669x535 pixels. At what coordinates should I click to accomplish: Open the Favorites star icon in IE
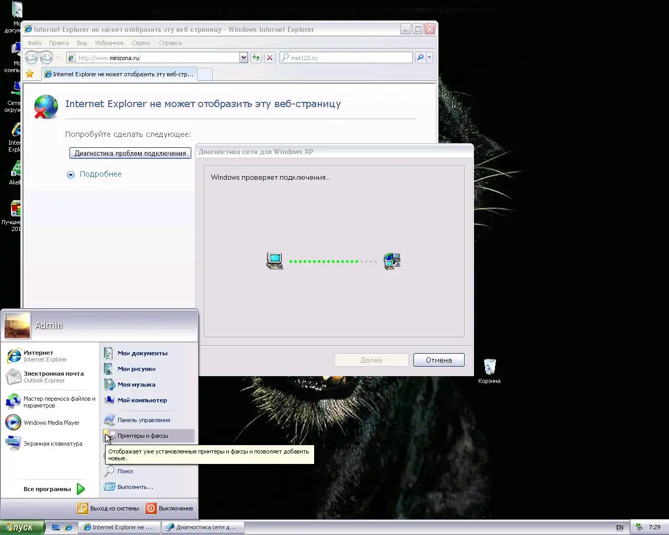tap(30, 74)
